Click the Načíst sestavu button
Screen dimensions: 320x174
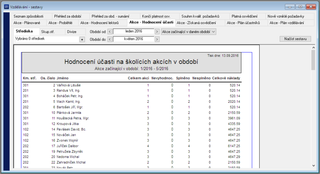(295, 39)
